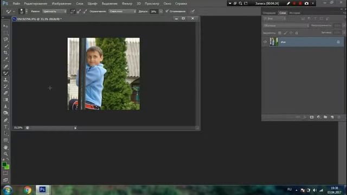
Task: Select the Eyedropper tool
Action: 5,59
